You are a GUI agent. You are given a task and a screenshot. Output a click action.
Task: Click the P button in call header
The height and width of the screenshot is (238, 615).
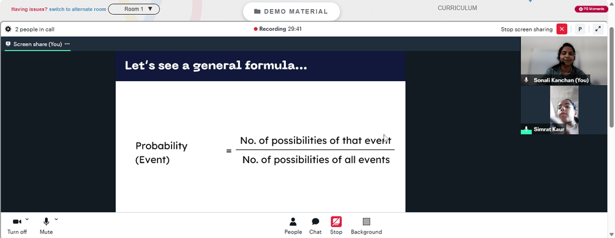coord(580,29)
